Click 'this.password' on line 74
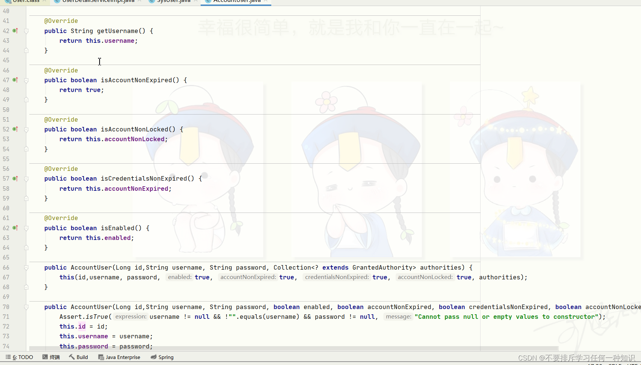 click(84, 346)
